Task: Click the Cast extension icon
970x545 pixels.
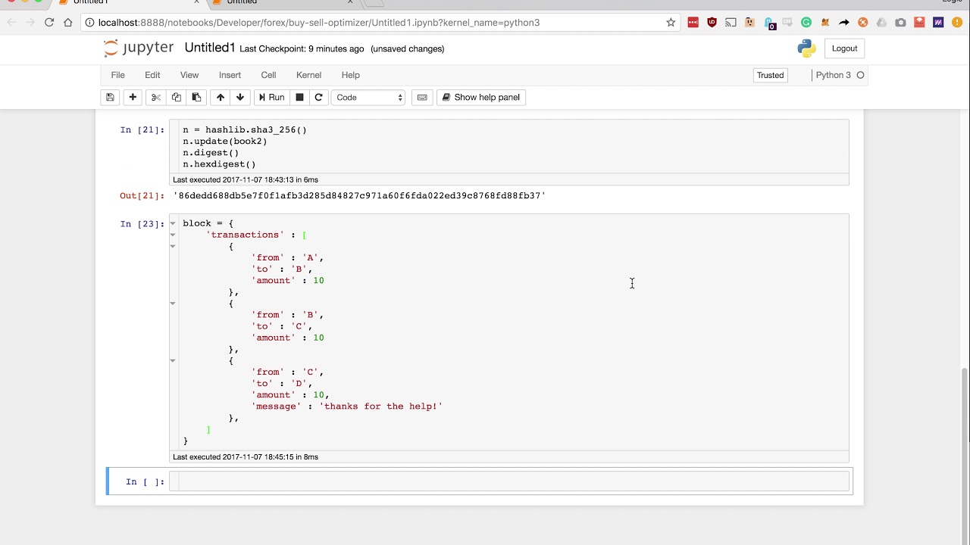Action: point(731,23)
